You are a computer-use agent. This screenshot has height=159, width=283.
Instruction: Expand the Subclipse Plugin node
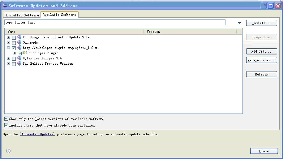(14, 53)
